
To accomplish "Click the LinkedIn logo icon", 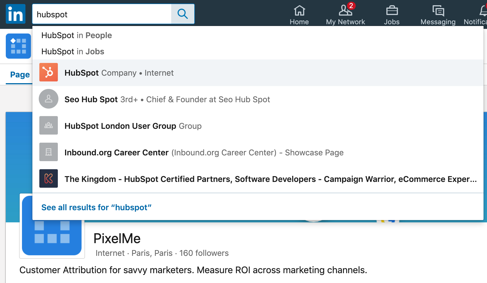I will [x=16, y=14].
